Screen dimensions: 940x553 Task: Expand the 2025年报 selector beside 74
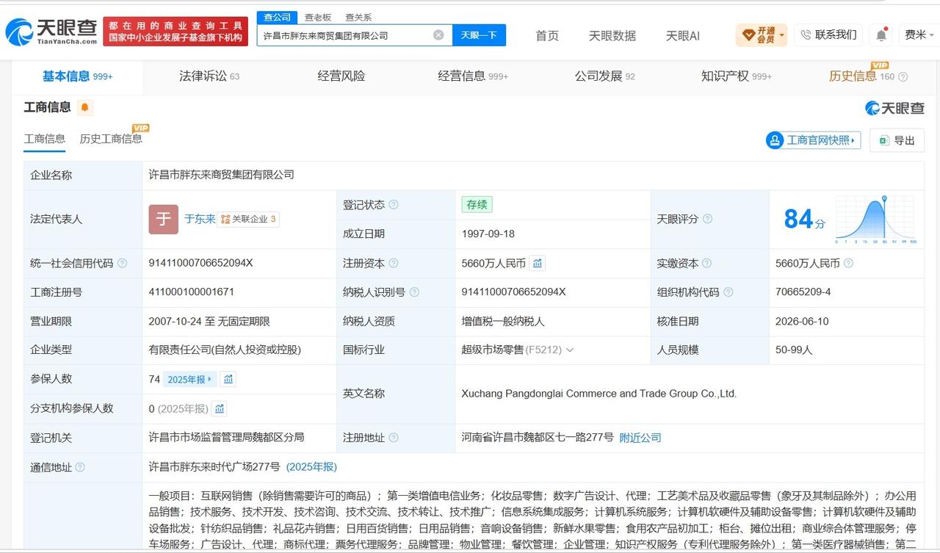pyautogui.click(x=189, y=379)
